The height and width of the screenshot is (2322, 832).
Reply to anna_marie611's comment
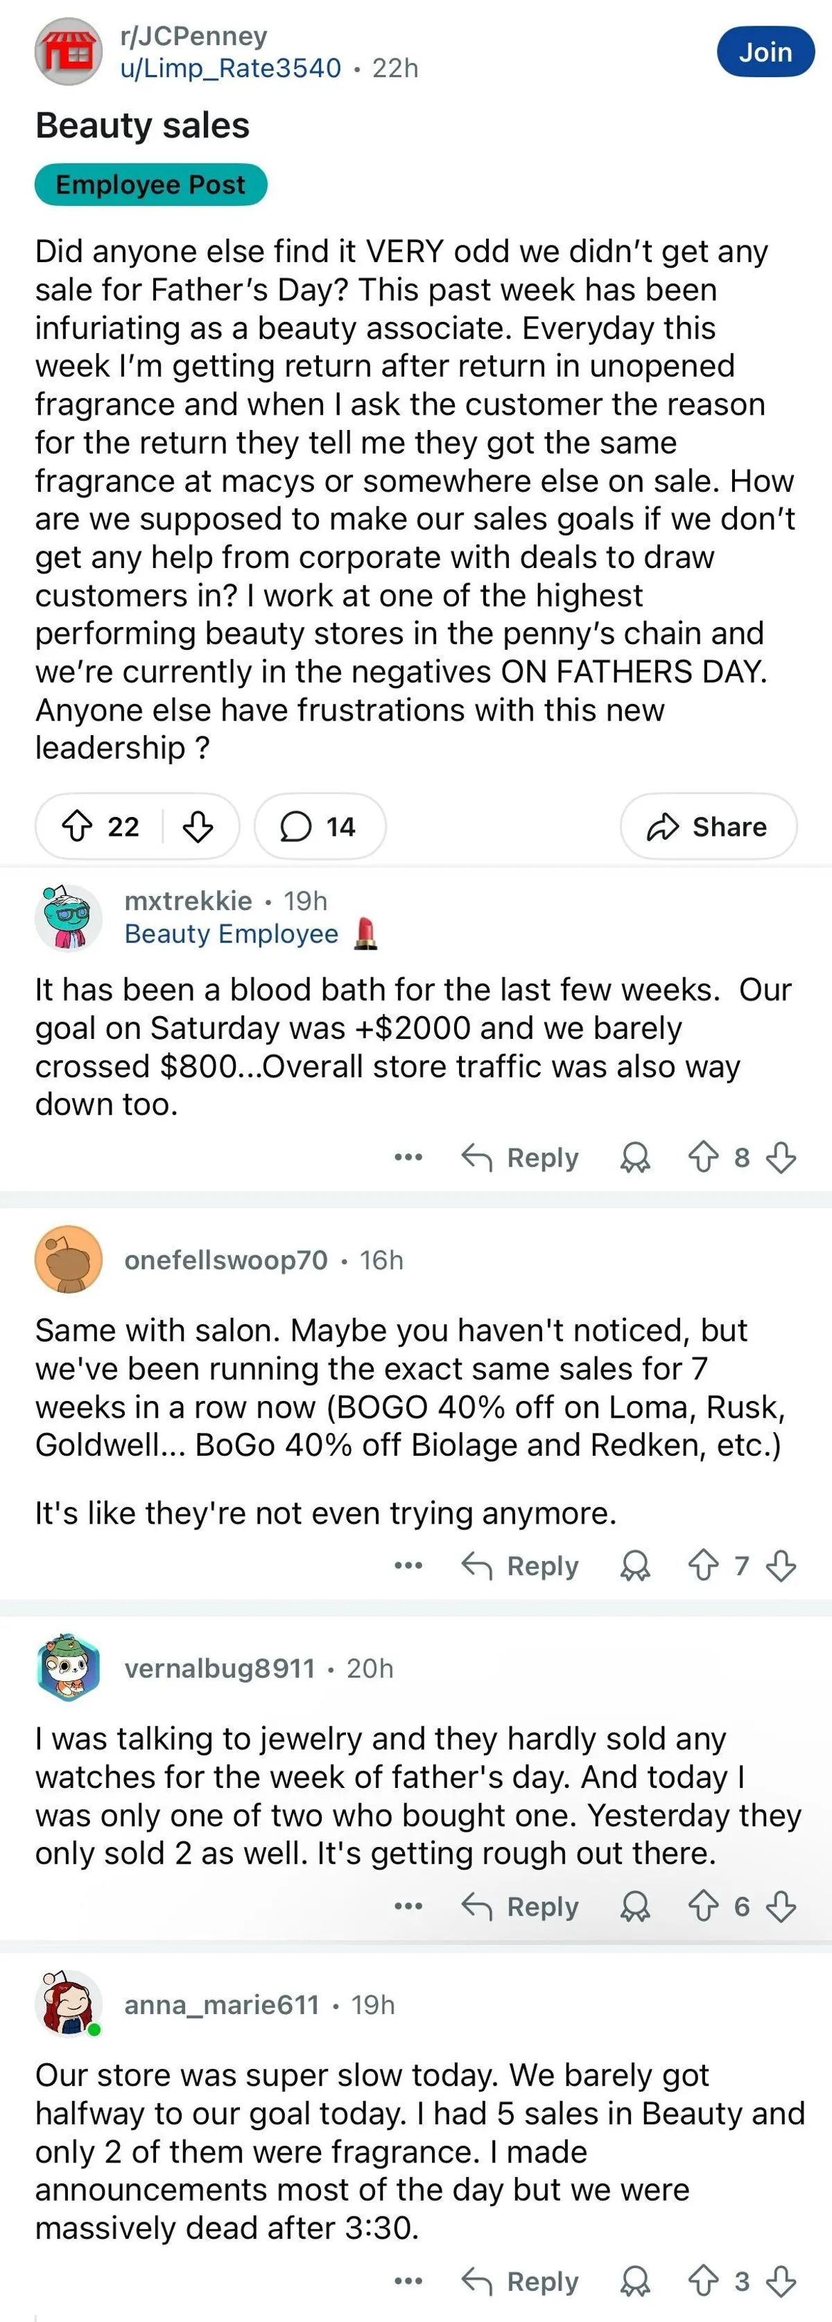pyautogui.click(x=520, y=2282)
